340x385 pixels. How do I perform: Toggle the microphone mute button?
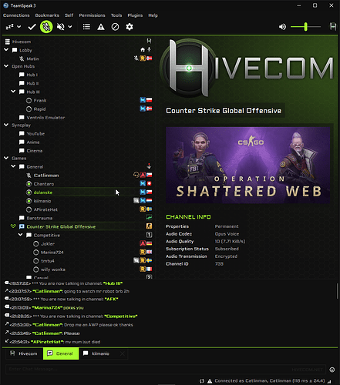46,27
